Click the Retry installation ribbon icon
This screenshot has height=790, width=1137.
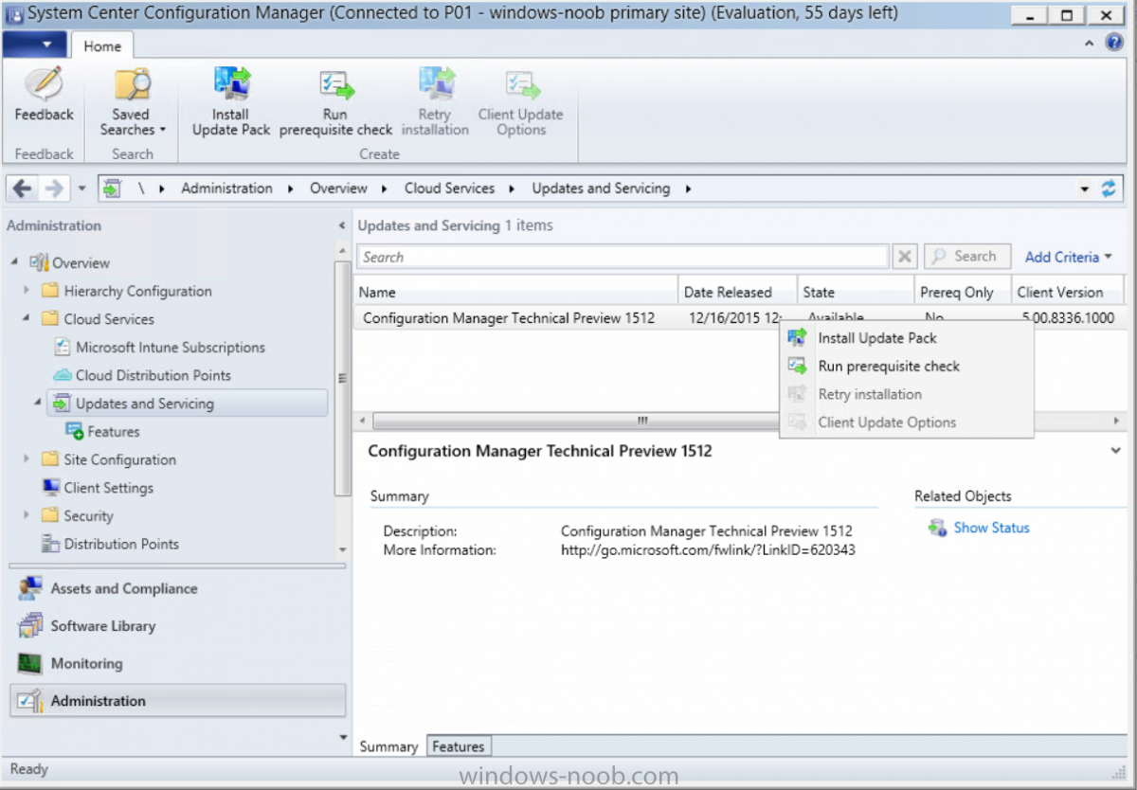[x=435, y=101]
